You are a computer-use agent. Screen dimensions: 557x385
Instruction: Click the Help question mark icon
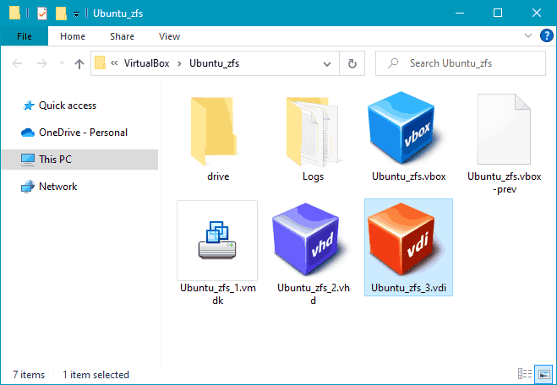[546, 35]
